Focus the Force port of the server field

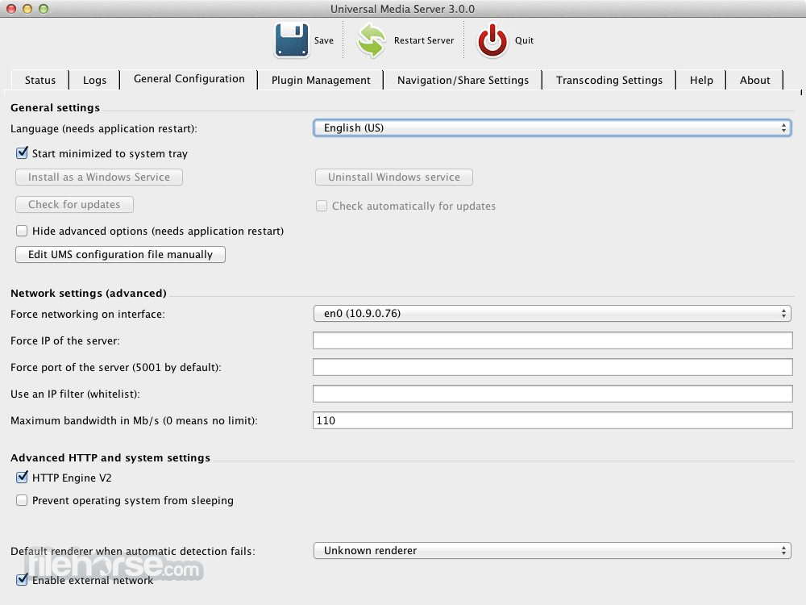(x=553, y=367)
